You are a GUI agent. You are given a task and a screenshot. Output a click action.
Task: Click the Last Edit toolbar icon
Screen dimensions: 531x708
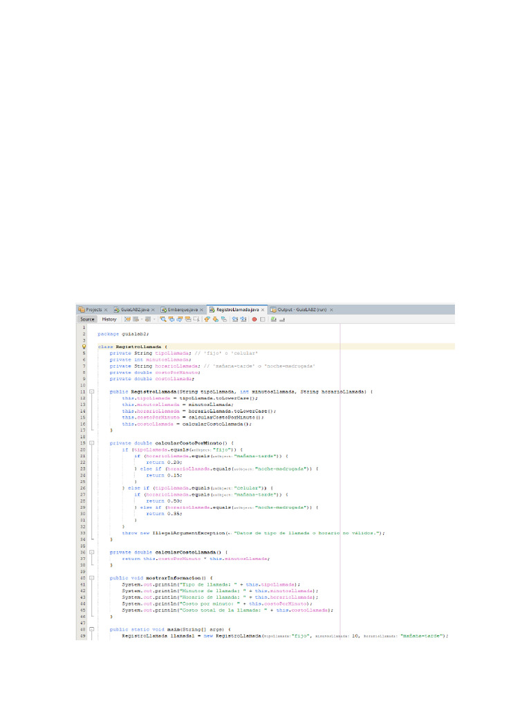127,319
